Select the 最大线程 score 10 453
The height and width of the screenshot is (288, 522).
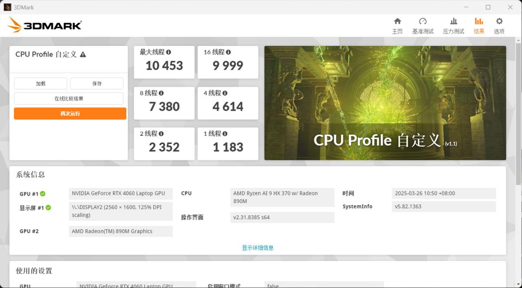click(164, 66)
